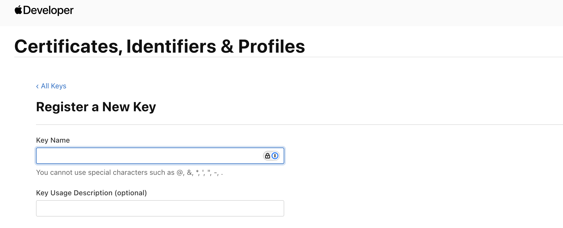
Task: Go back via the All Keys link
Action: tap(53, 86)
